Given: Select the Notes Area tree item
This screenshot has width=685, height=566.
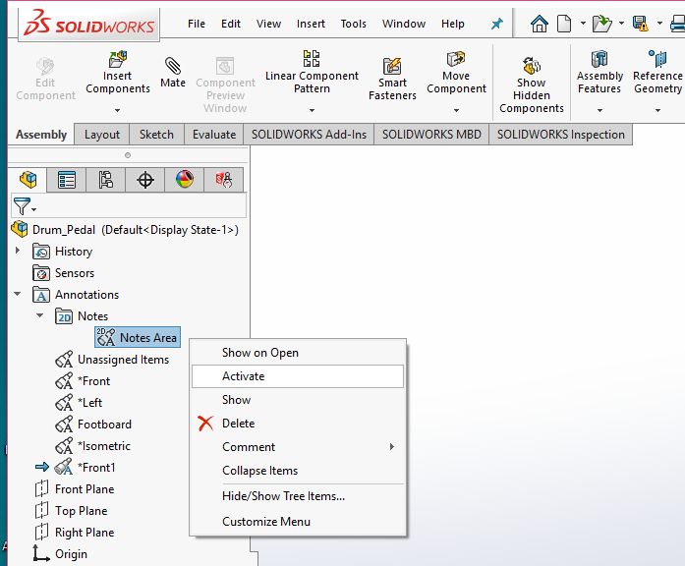Looking at the screenshot, I should [x=138, y=337].
